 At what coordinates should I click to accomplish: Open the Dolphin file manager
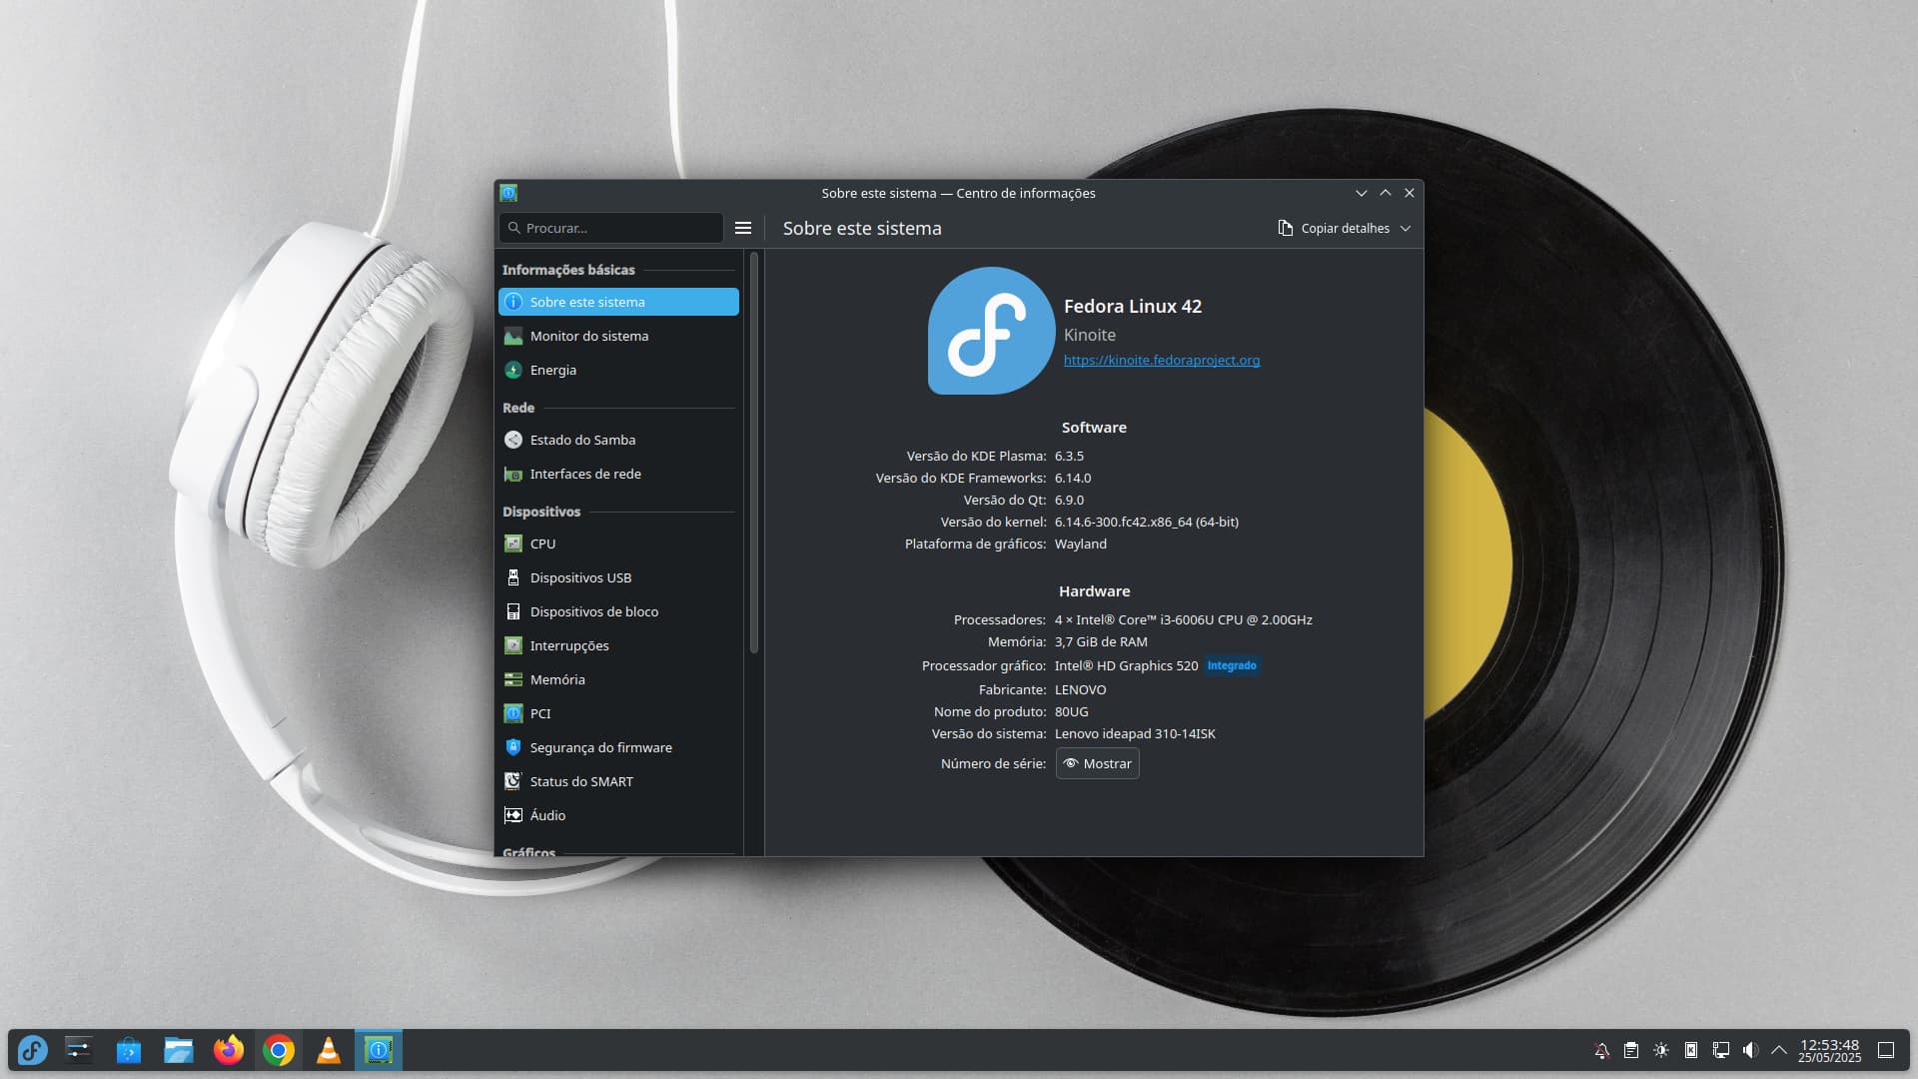(179, 1050)
